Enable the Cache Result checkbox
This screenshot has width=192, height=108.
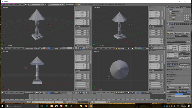(x=180, y=89)
